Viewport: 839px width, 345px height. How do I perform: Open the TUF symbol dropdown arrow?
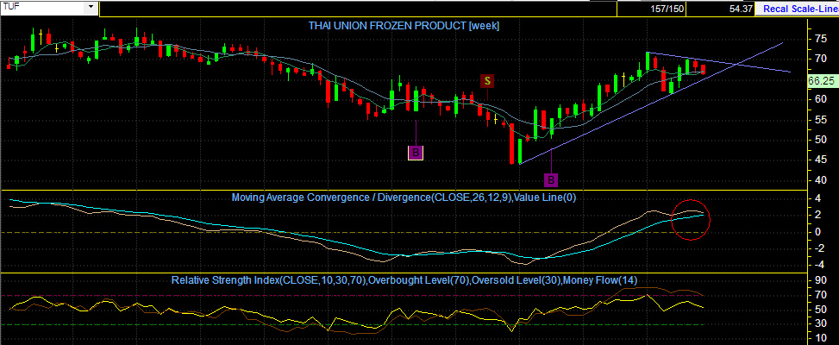click(91, 8)
